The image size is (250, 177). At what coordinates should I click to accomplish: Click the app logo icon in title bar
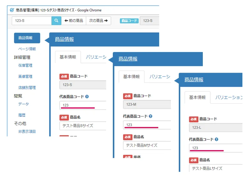click(12, 10)
